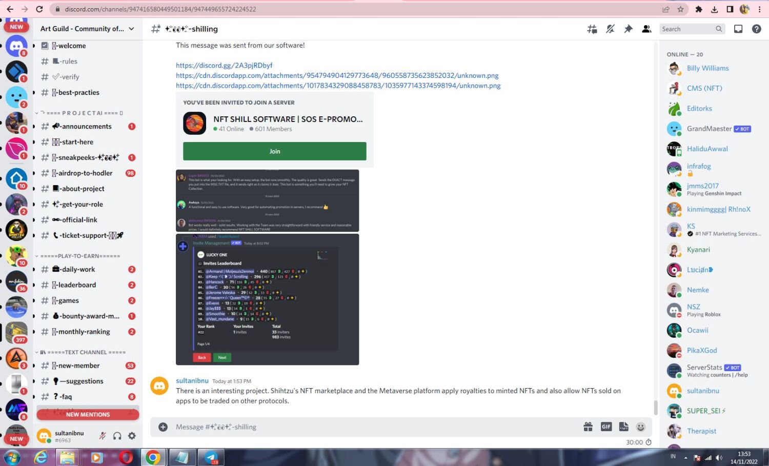The image size is (769, 466).
Task: Toggle headphones deafen in user panel
Action: pos(117,436)
